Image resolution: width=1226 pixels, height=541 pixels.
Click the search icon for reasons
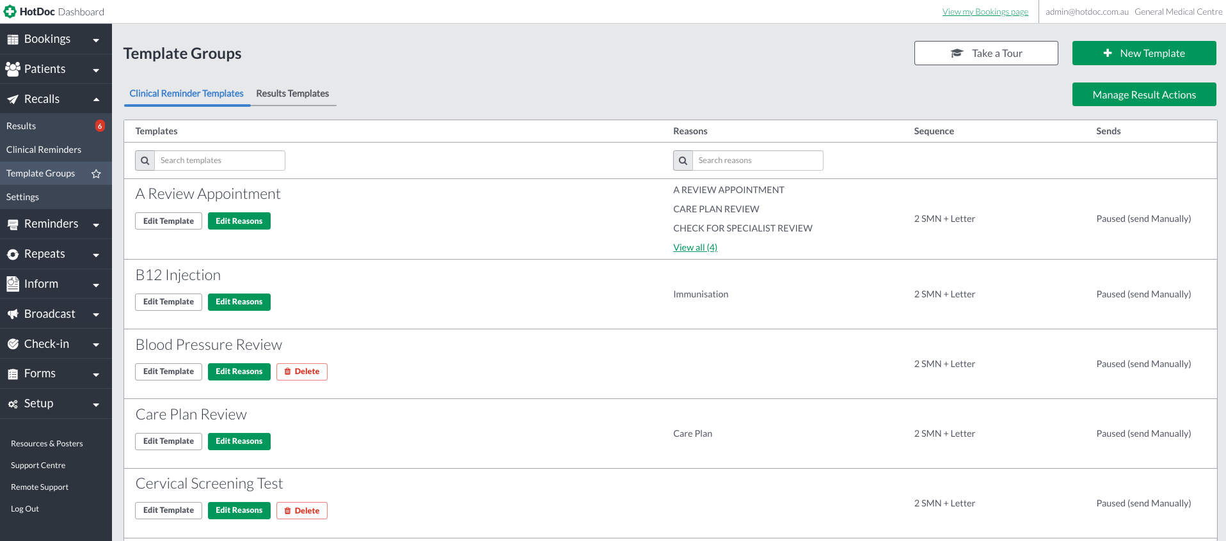(x=683, y=161)
